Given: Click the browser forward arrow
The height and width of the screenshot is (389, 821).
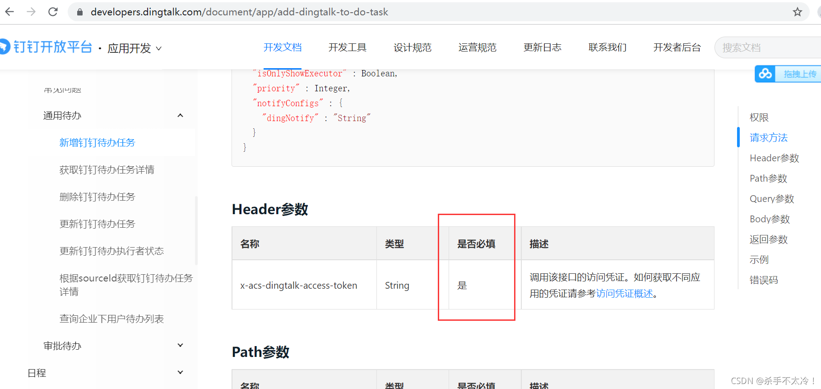Looking at the screenshot, I should click(x=31, y=12).
